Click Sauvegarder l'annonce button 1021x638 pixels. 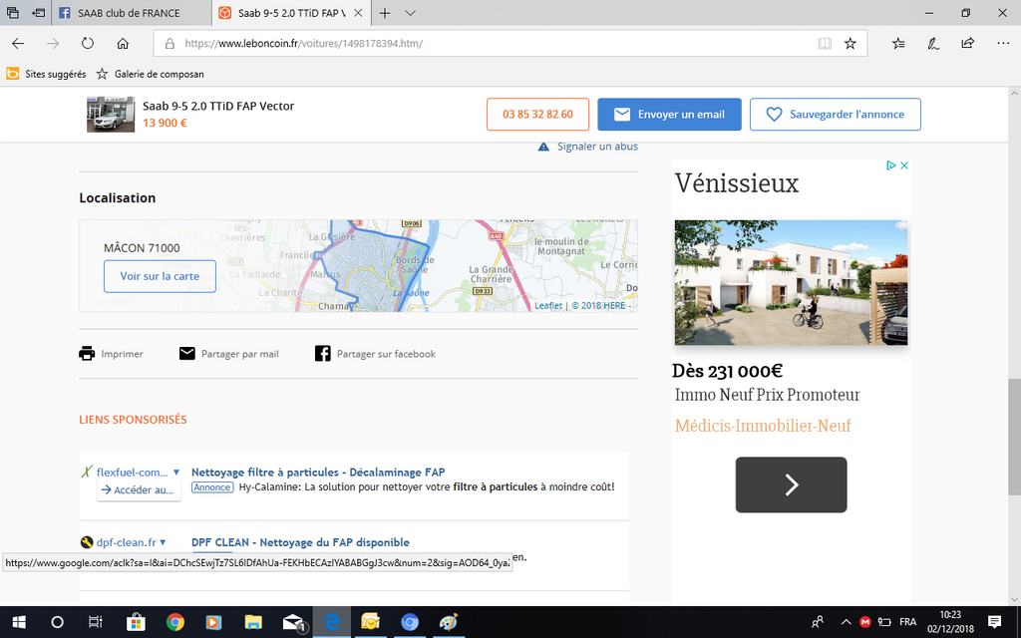[836, 115]
